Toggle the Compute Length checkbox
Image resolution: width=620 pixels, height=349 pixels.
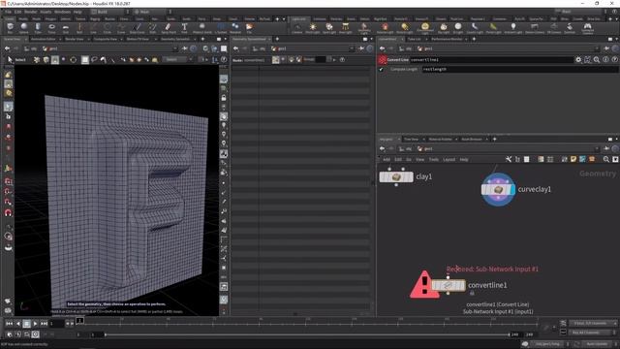381,69
